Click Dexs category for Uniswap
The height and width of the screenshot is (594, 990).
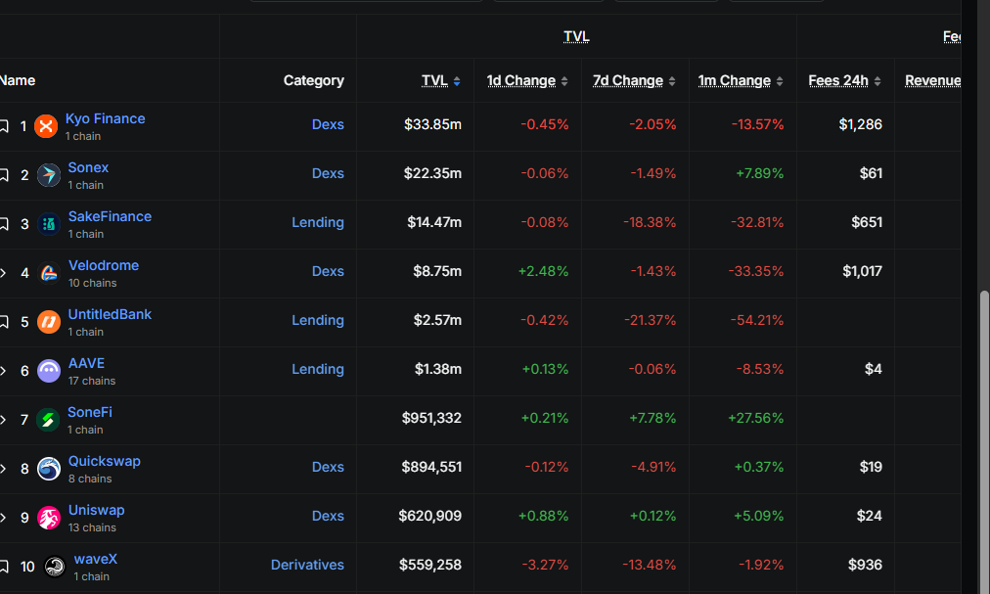pyautogui.click(x=328, y=516)
